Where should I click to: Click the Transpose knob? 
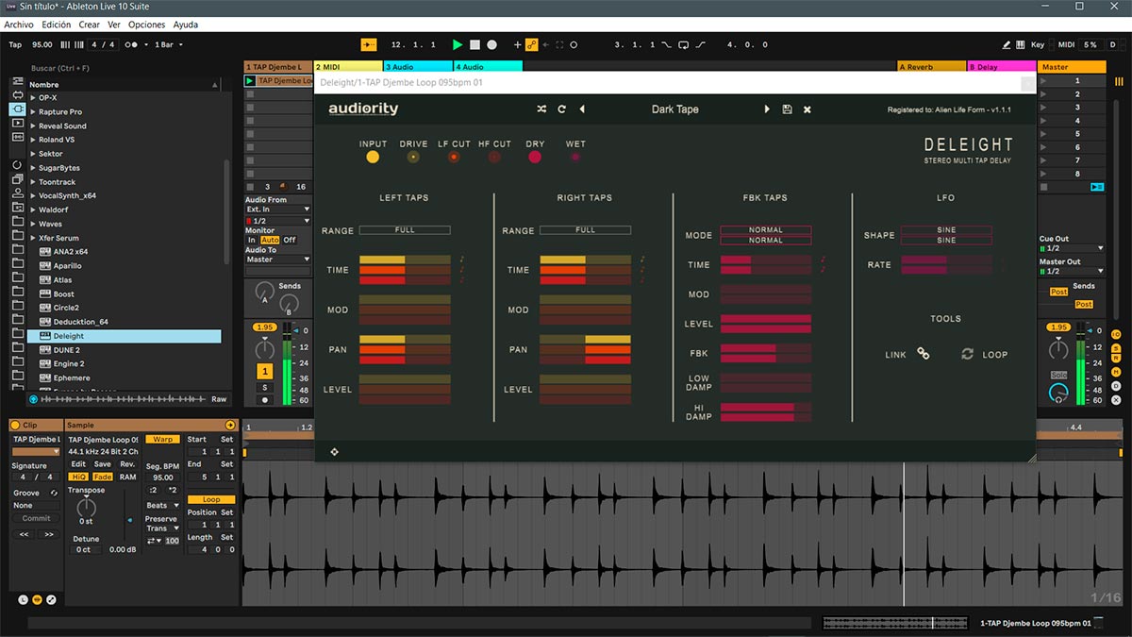(86, 508)
